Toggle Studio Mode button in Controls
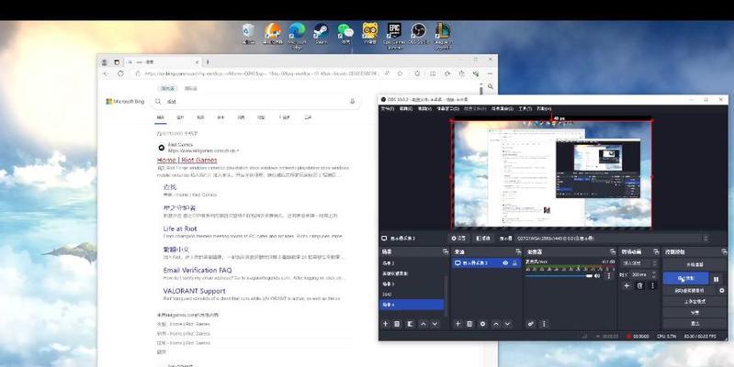The width and height of the screenshot is (734, 367). point(694,302)
